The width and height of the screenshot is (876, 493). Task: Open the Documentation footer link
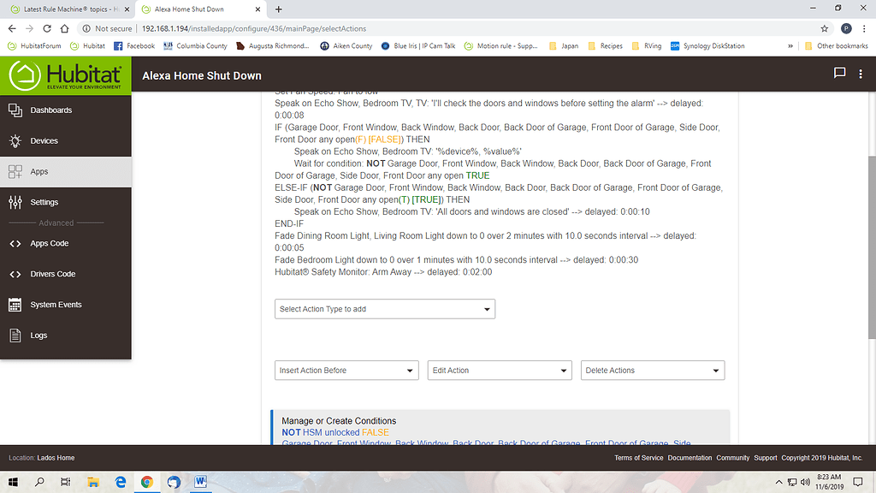coord(690,458)
